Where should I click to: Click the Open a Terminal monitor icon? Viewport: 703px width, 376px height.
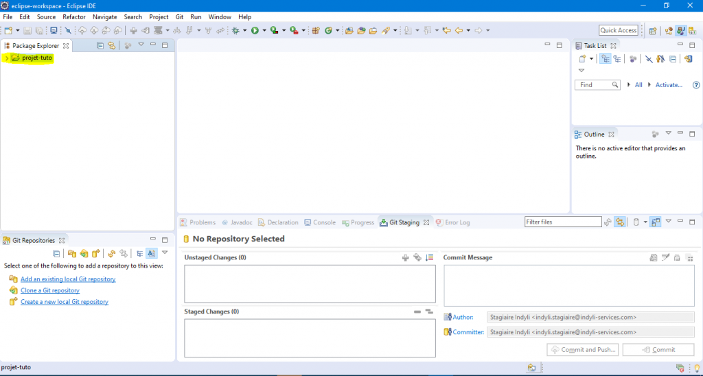pyautogui.click(x=54, y=30)
